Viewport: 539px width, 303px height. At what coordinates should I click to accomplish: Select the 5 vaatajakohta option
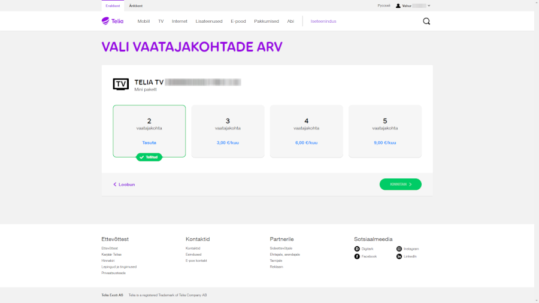[385, 131]
